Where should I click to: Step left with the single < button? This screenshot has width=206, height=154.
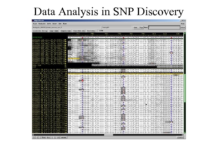pyautogui.click(x=40, y=137)
